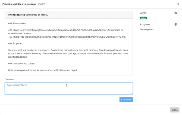
Task: Open the Labels gear settings
Action: pyautogui.click(x=176, y=13)
